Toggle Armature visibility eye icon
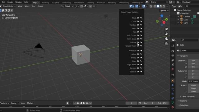 pos(138,51)
